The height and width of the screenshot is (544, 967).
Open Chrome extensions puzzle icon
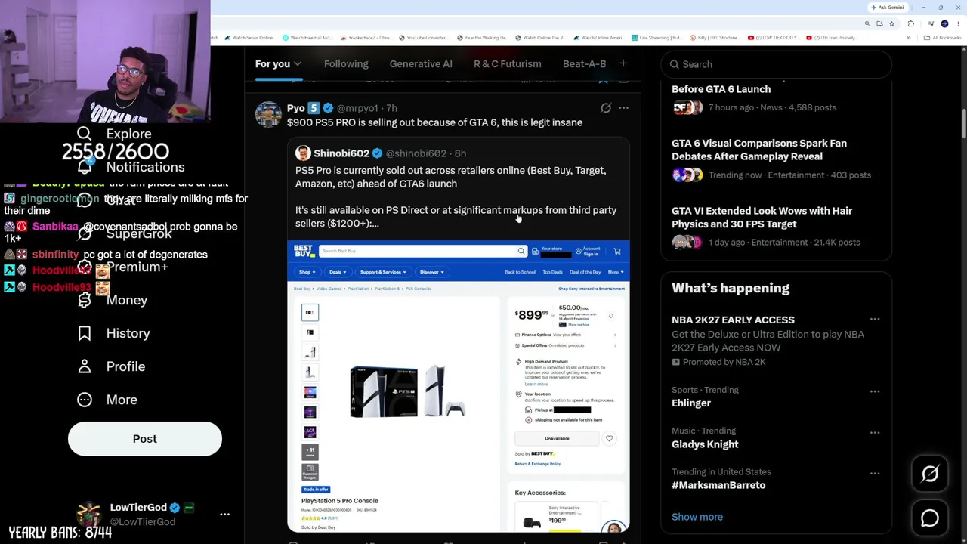(x=910, y=24)
